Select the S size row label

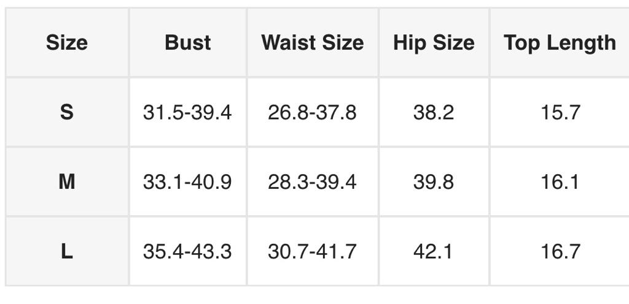coord(66,113)
